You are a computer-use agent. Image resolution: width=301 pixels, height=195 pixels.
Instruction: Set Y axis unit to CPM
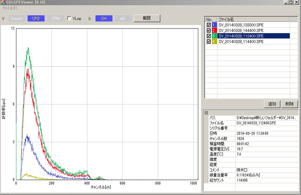point(55,18)
